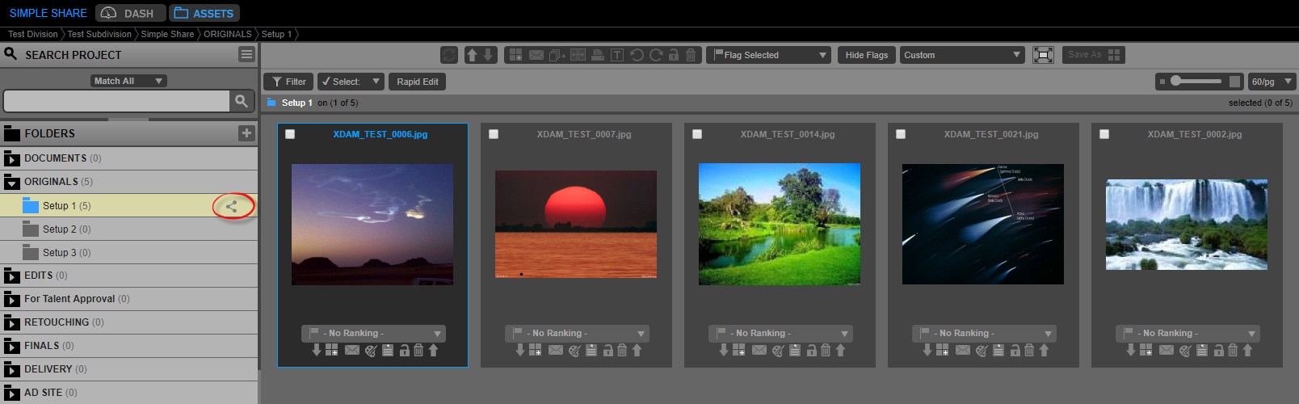
Task: Click the lock icon under XDAM_TEST_0021.jpg
Action: (1015, 351)
